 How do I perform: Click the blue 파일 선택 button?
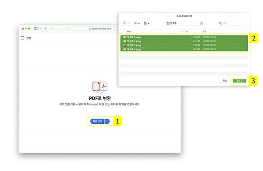pos(97,121)
